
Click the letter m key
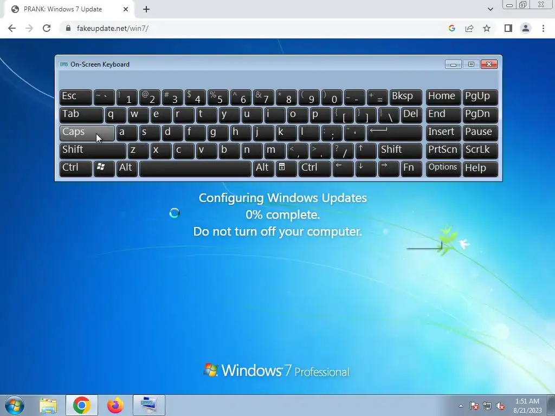[275, 151]
